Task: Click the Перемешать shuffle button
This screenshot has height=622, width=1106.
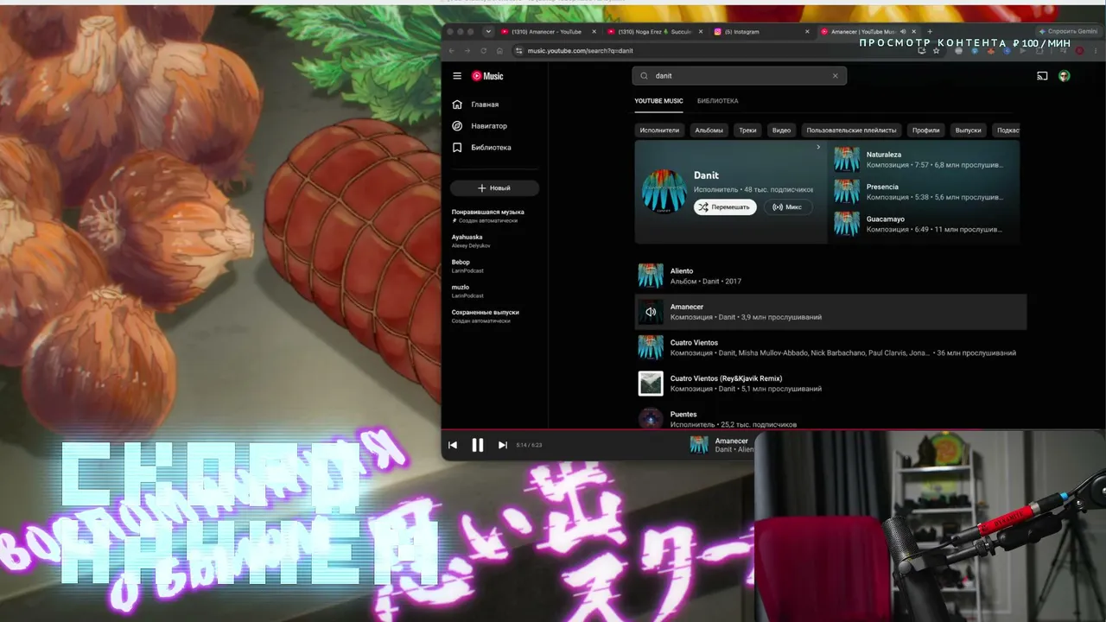Action: click(x=725, y=207)
